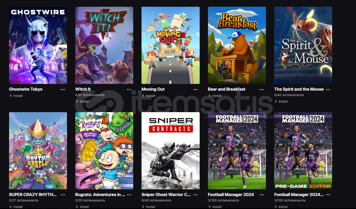Screen dimensions: 356x209
Task: Install Ghostwire Tokyo
Action: [x=16, y=96]
